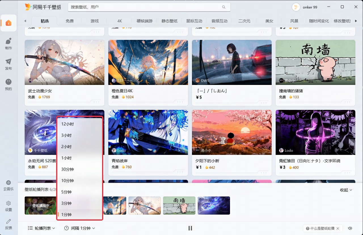Open the 反馈 feedback pencil icon
The image size is (363, 235).
[x=9, y=224]
